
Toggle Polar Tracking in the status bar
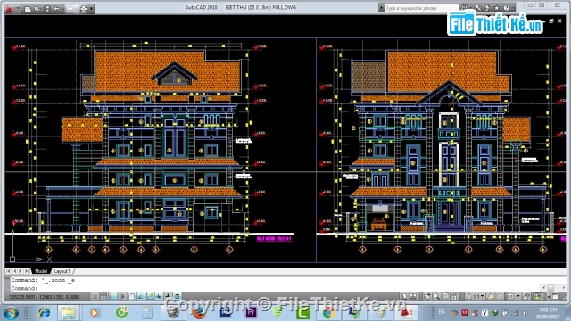122,297
